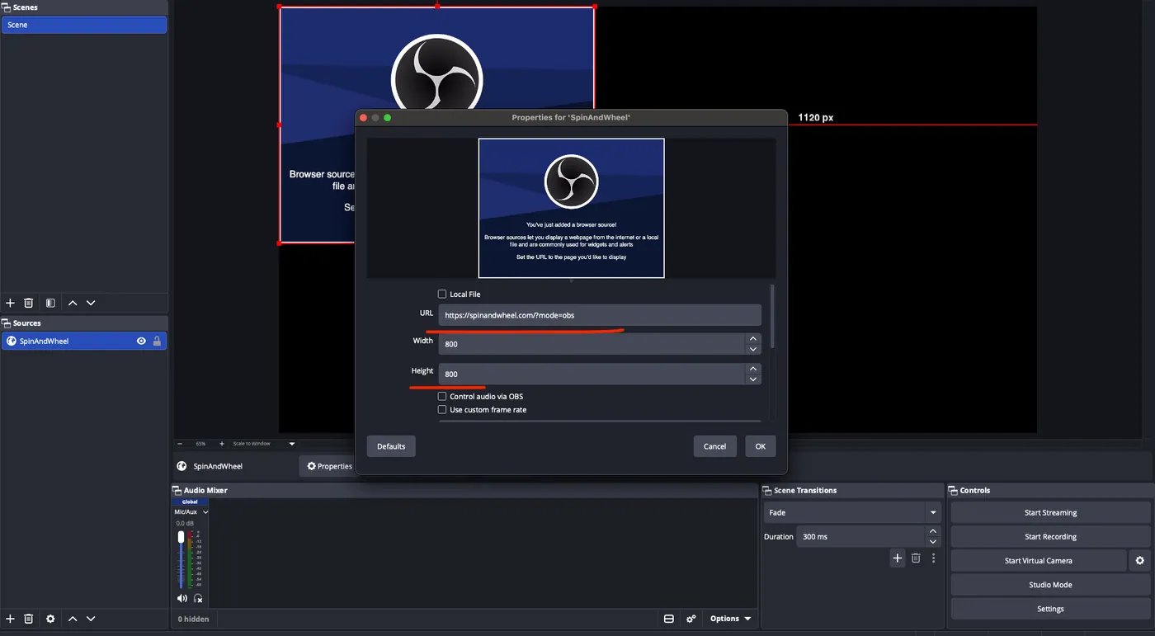Open the transition three-dot menu
This screenshot has height=636, width=1155.
[x=933, y=558]
